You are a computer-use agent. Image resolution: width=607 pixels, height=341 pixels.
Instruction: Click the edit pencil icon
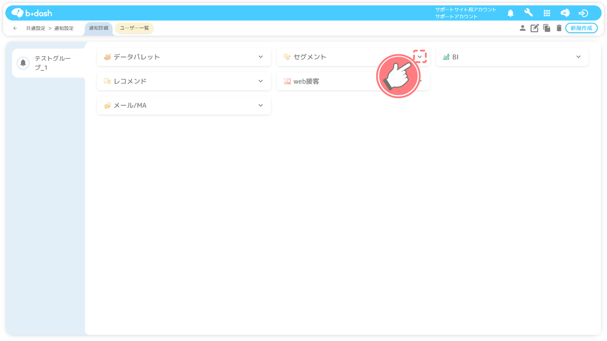534,28
